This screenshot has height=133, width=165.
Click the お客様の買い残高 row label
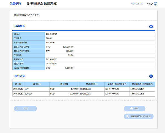coord(21,51)
